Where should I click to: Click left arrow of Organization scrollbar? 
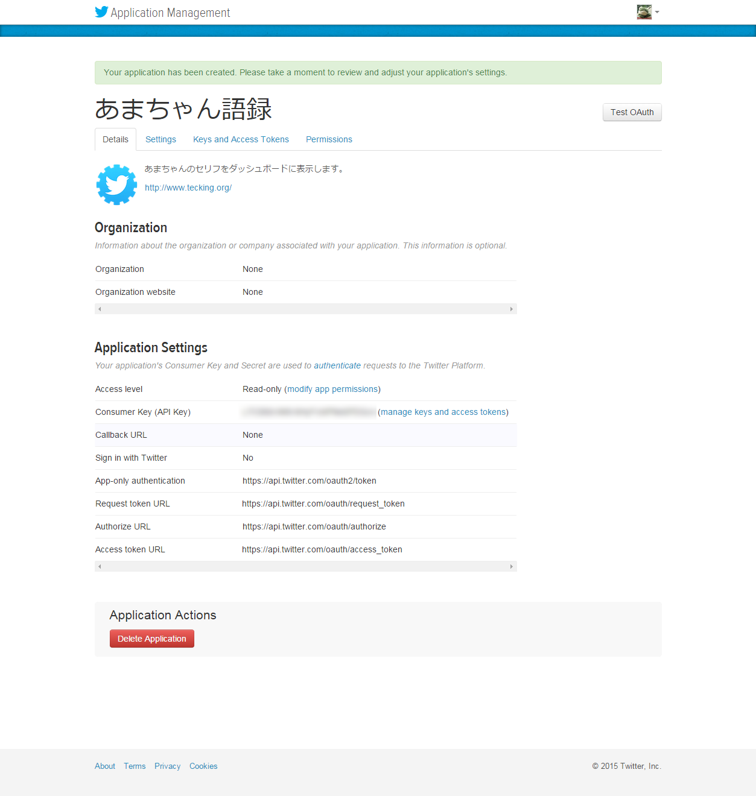(x=100, y=309)
